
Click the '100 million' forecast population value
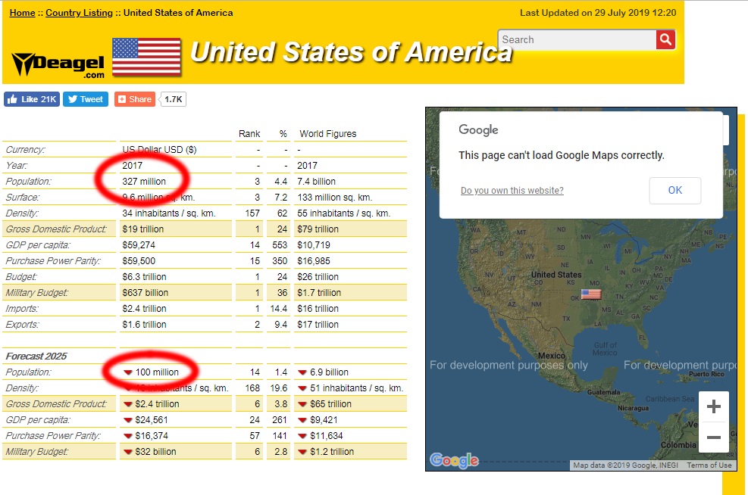[x=157, y=372]
